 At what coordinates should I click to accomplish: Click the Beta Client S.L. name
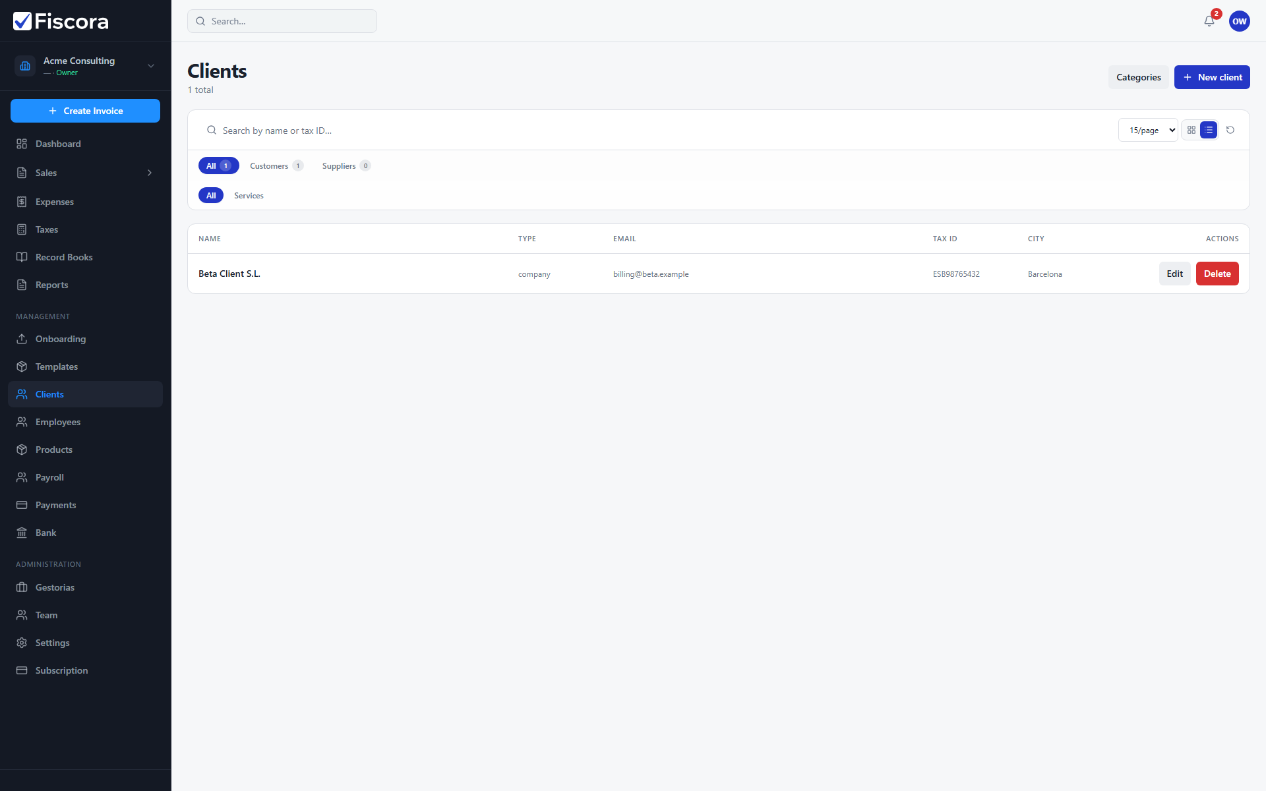(229, 274)
